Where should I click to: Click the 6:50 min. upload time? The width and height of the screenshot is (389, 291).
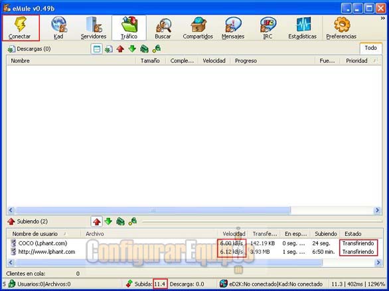(323, 252)
